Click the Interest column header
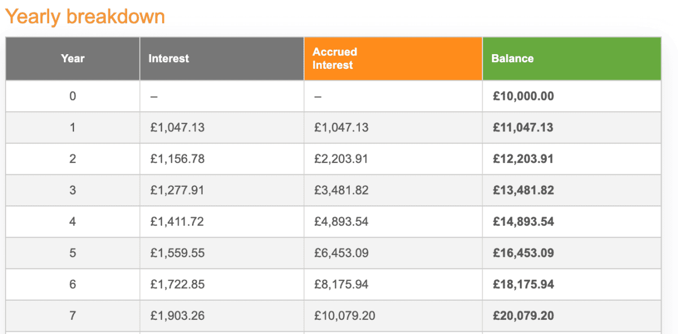 tap(168, 58)
